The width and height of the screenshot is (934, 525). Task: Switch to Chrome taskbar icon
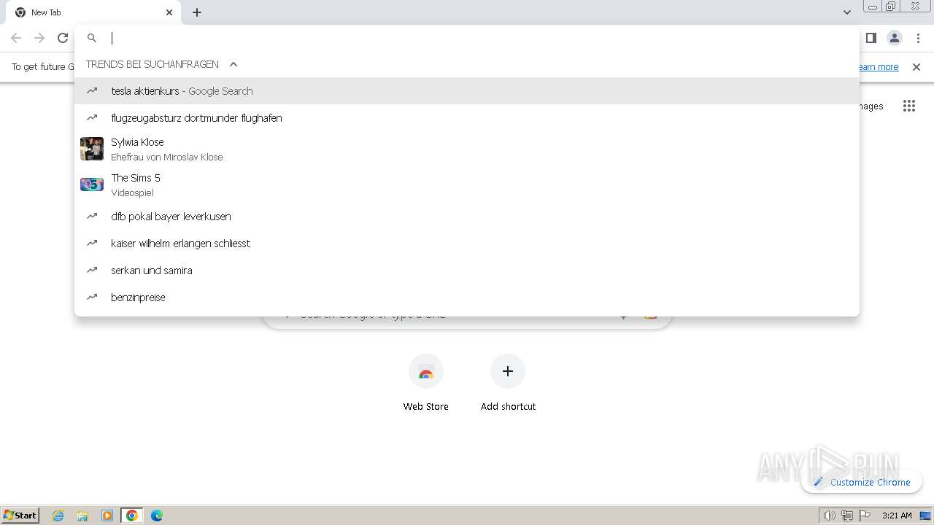click(x=132, y=516)
